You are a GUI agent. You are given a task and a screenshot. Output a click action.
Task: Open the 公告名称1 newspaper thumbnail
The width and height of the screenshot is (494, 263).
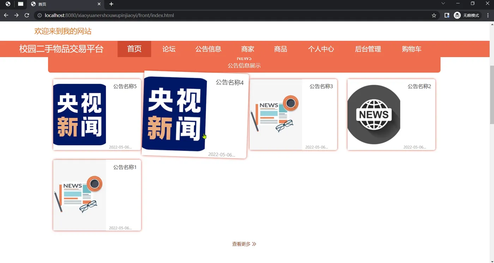(x=79, y=195)
